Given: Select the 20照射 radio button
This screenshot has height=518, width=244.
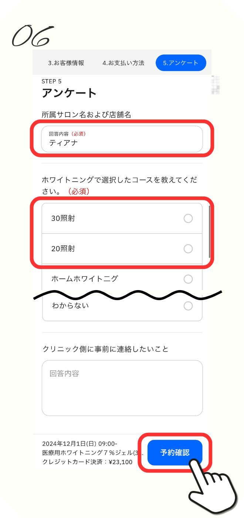Looking at the screenshot, I should [x=188, y=249].
